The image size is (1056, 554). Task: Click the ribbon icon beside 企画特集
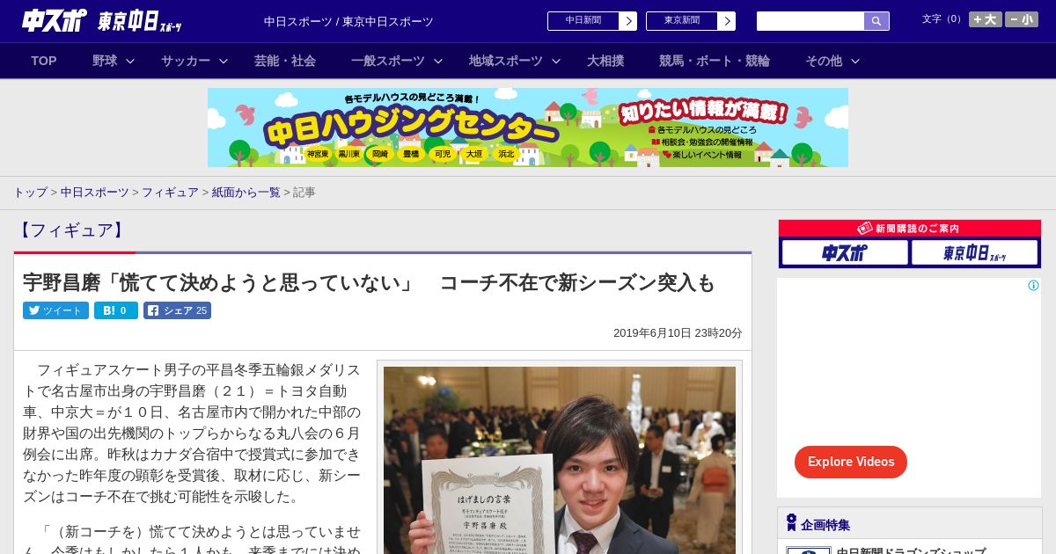[791, 522]
